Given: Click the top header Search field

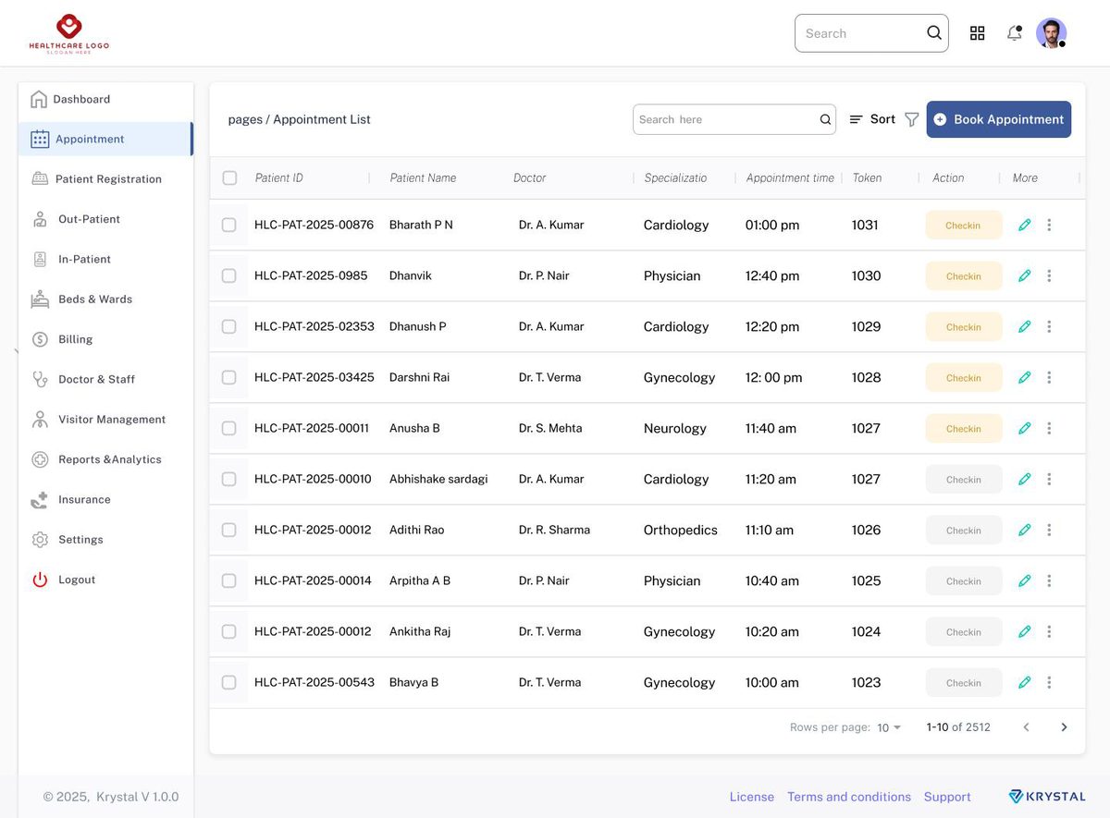Looking at the screenshot, I should point(871,33).
